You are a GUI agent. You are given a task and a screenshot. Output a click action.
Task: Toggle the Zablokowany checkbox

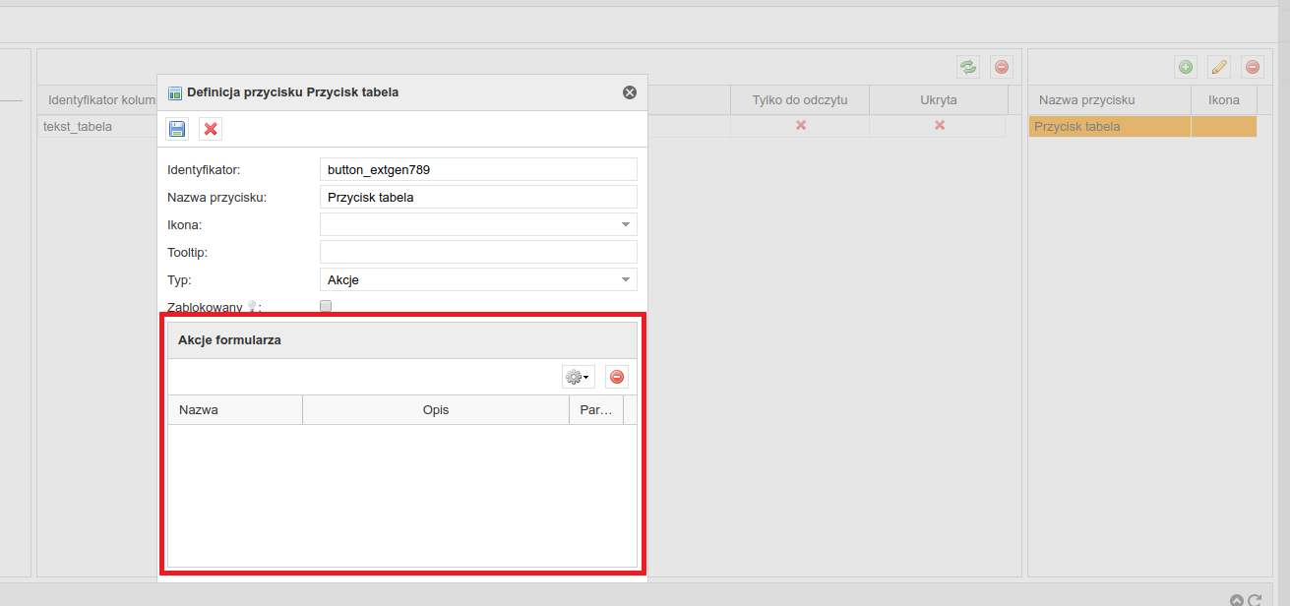pos(326,306)
